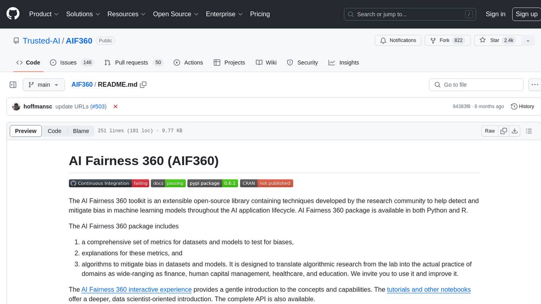Open the main branch selector dropdown
The image size is (541, 304).
44,85
